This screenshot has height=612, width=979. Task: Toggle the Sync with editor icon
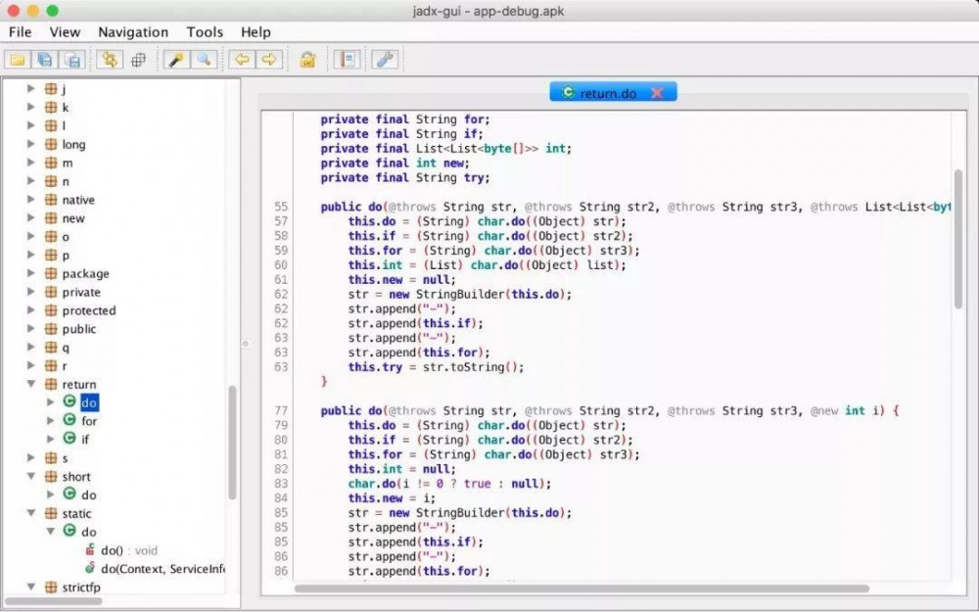pyautogui.click(x=110, y=60)
